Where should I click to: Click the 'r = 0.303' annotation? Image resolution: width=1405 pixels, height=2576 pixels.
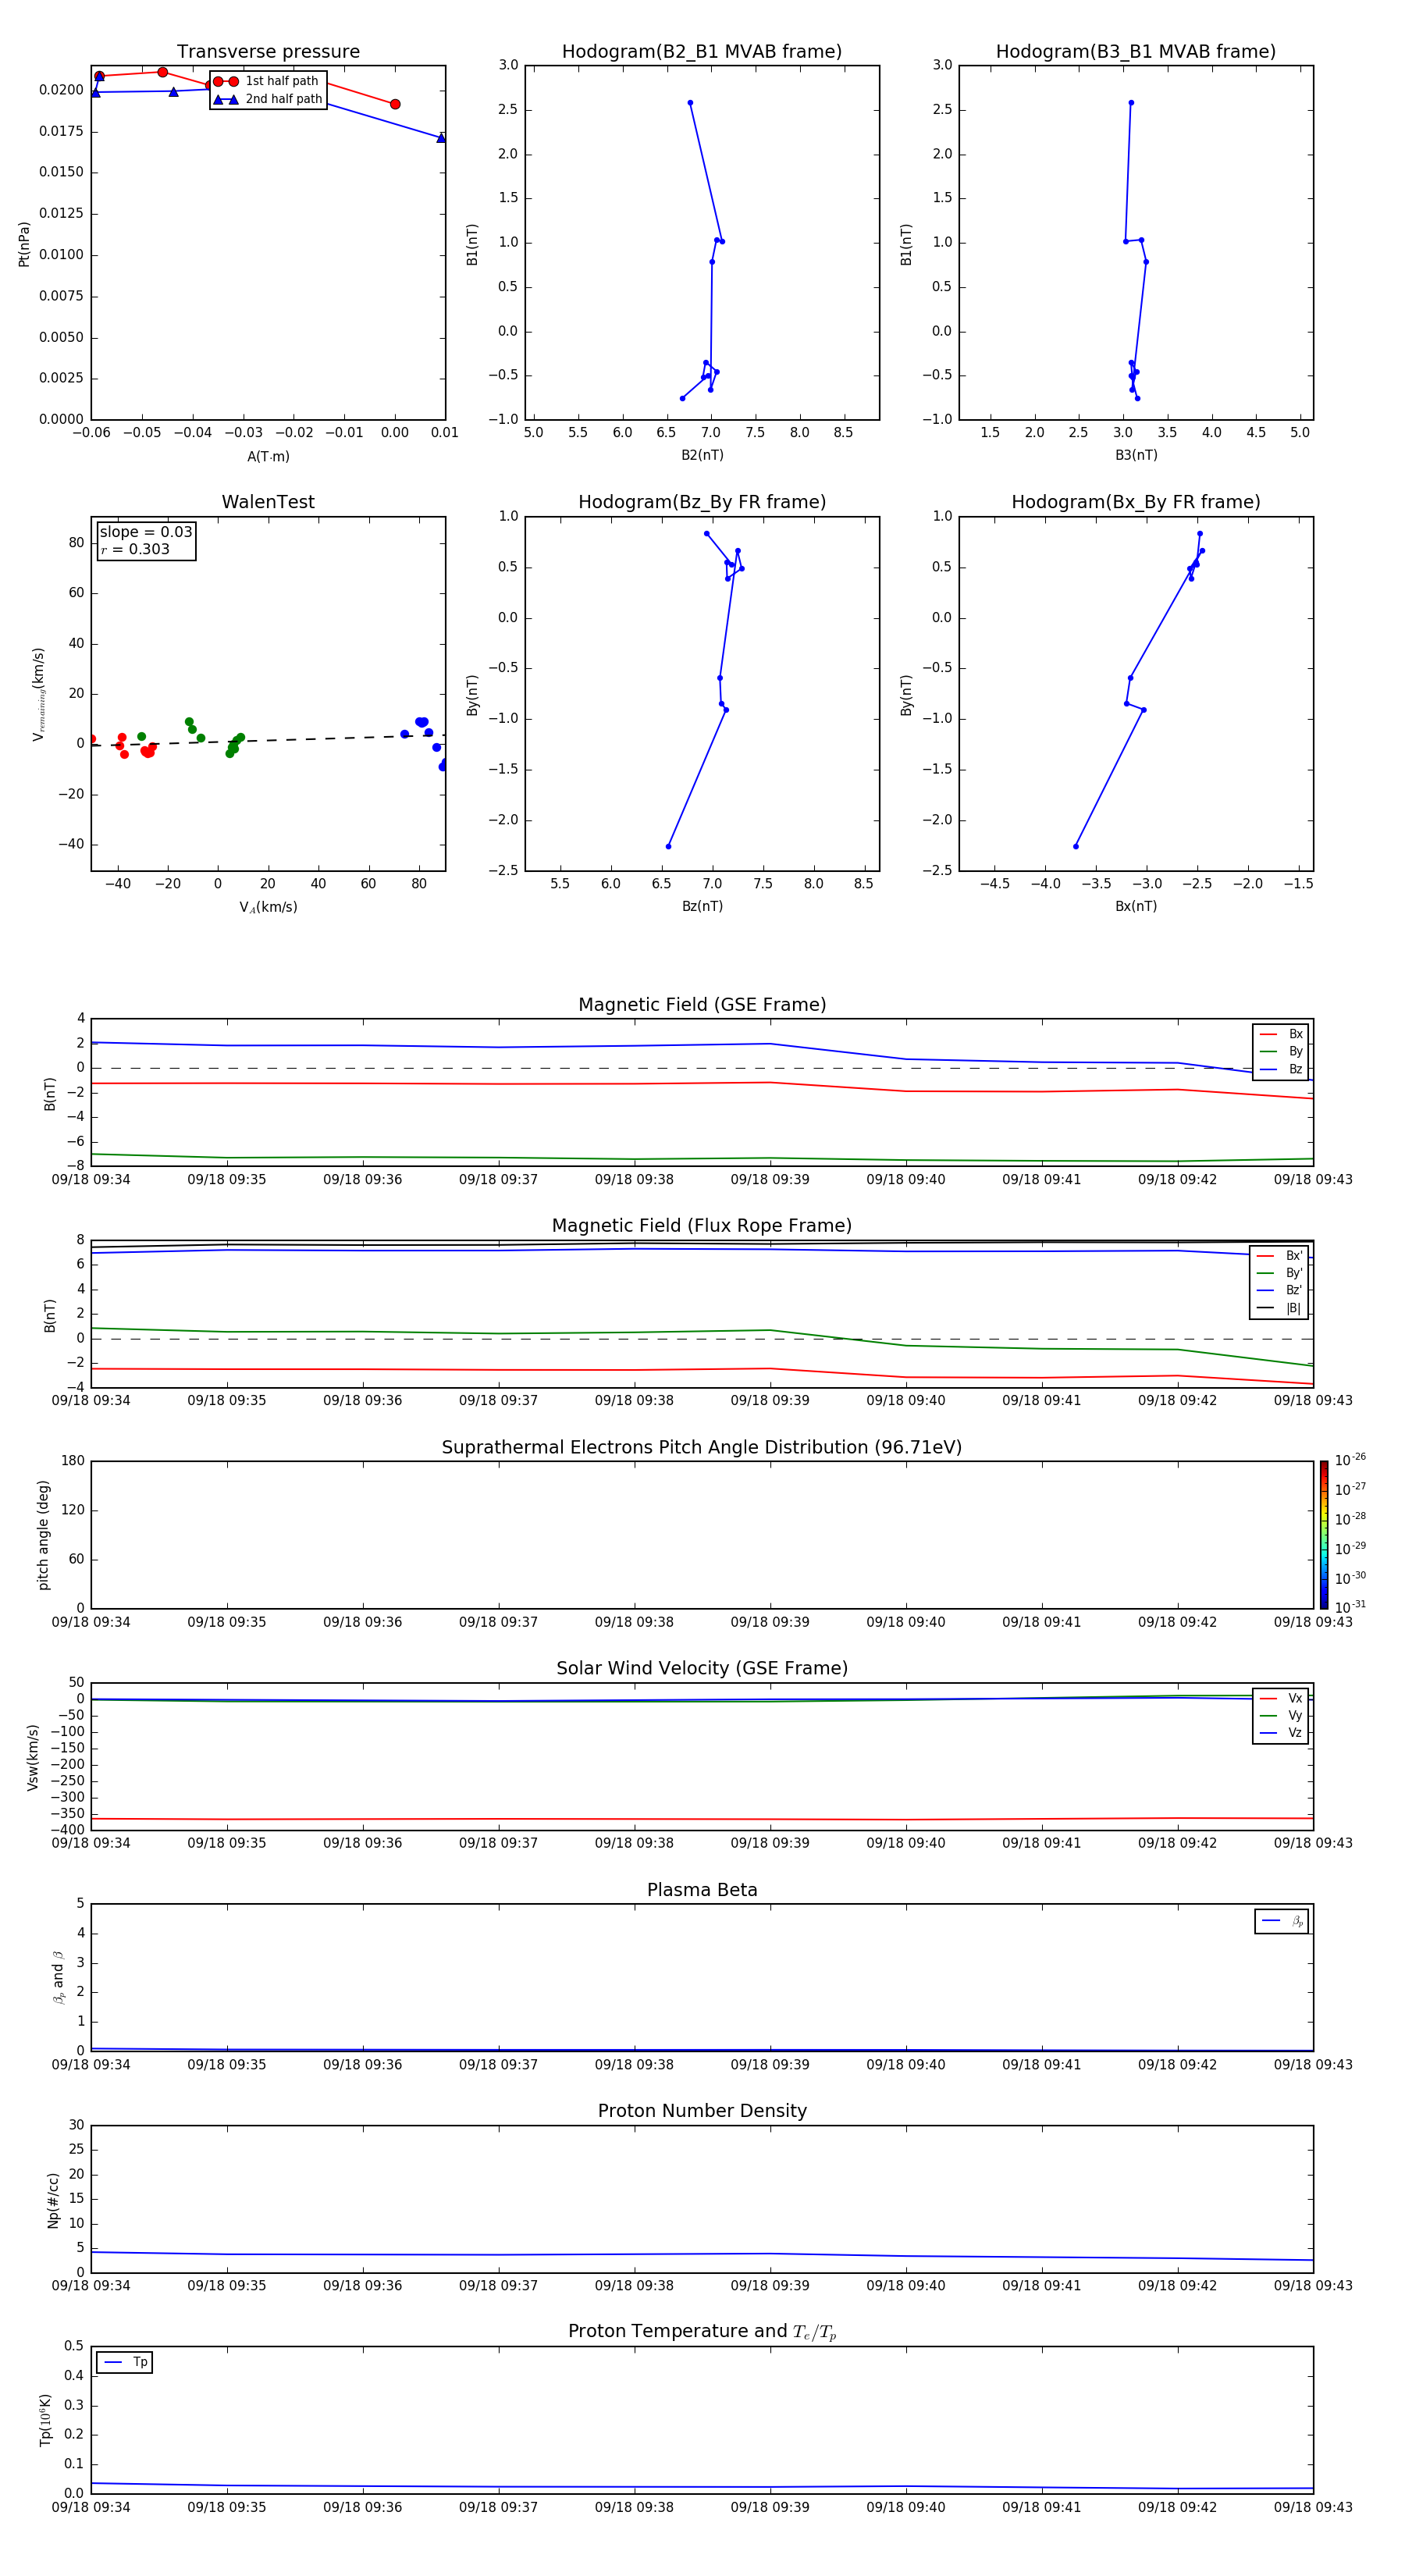[135, 549]
